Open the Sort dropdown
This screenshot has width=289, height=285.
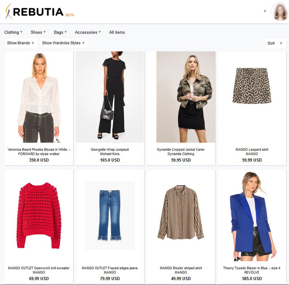tap(275, 43)
